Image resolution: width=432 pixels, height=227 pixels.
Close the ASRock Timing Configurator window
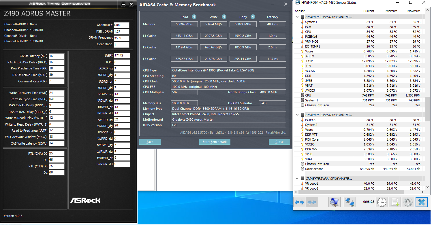pyautogui.click(x=132, y=4)
